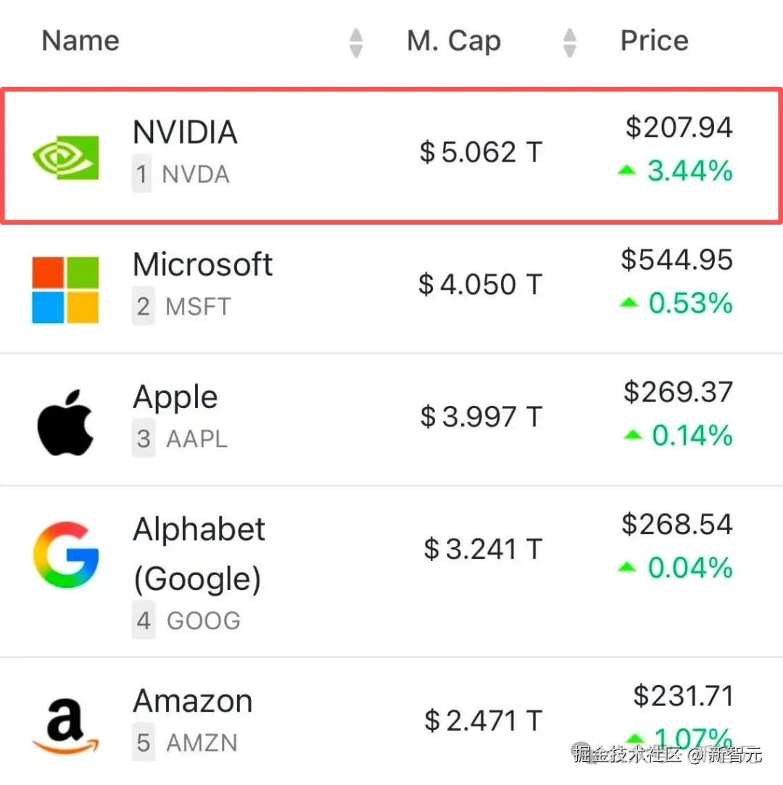The image size is (783, 785).
Task: Open the Alphabet (Google) company link
Action: pyautogui.click(x=199, y=554)
